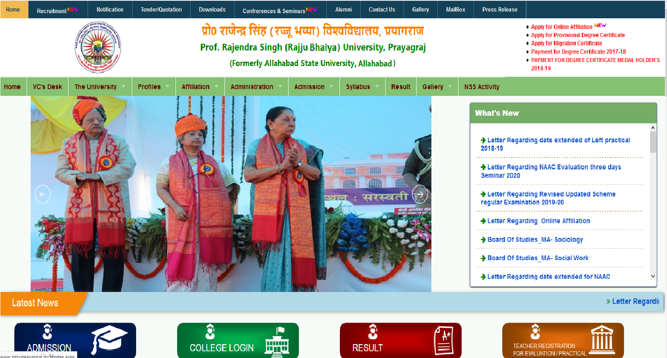Click the person icon above ADMISSION text
This screenshot has height=358, width=667.
(x=47, y=331)
